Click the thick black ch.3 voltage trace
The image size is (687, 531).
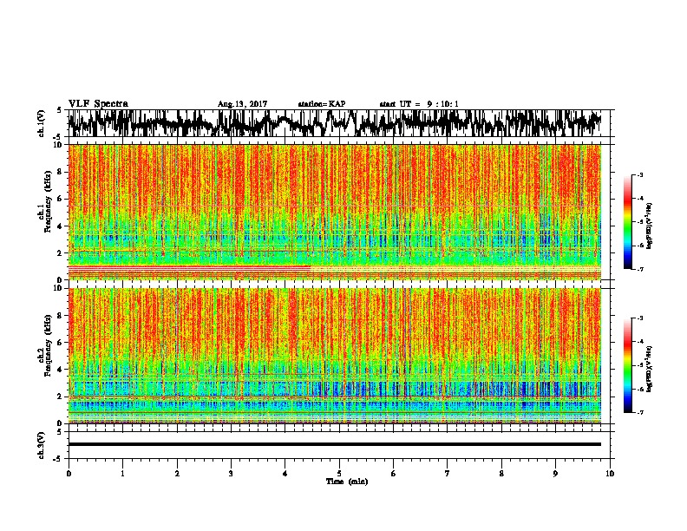click(335, 444)
